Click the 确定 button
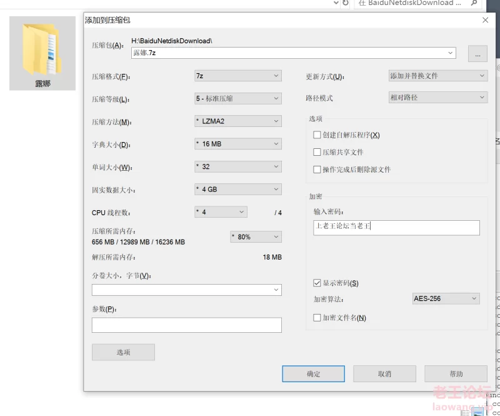Image resolution: width=500 pixels, height=416 pixels. [x=313, y=374]
